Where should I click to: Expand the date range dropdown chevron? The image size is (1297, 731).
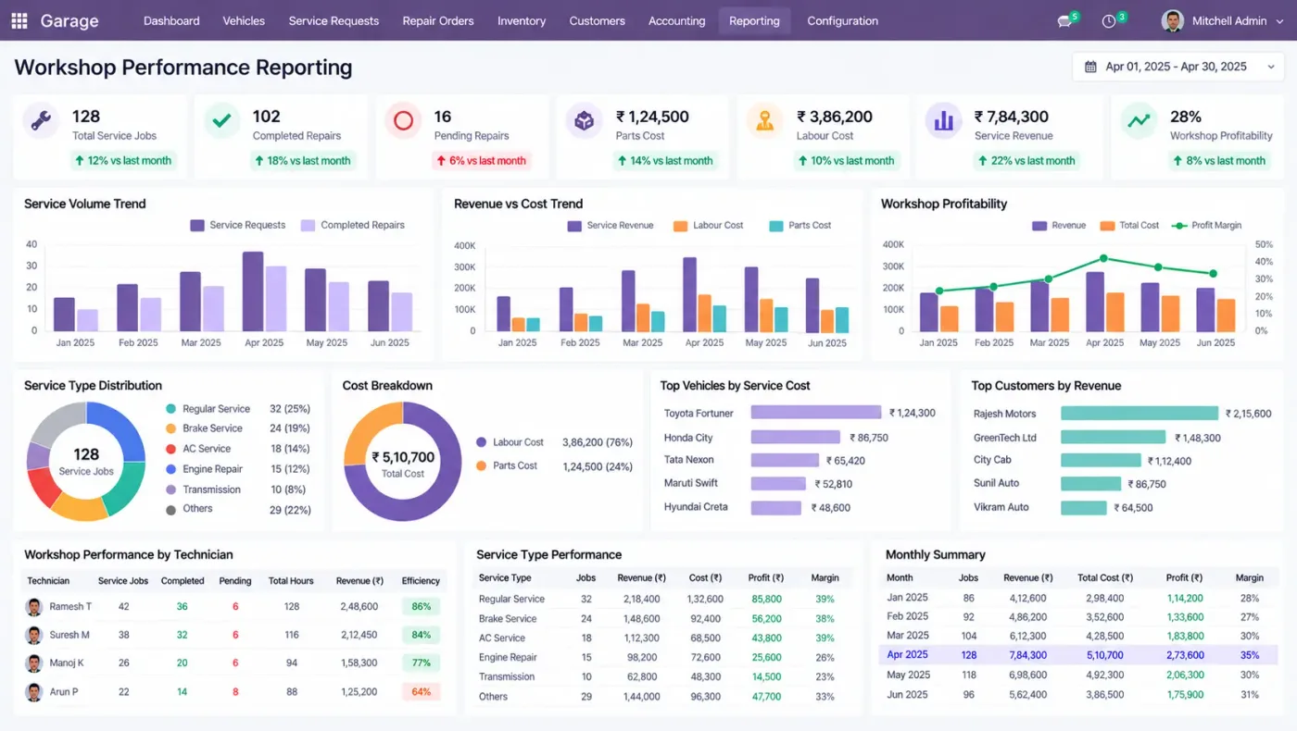[x=1269, y=67]
